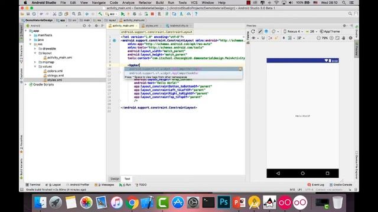The width and height of the screenshot is (378, 212).
Task: Collapse the layout folder
Action: [35, 53]
